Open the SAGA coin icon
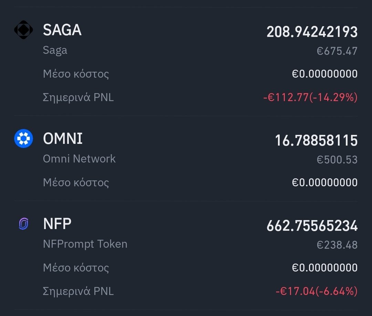This screenshot has height=316, width=372. click(23, 30)
